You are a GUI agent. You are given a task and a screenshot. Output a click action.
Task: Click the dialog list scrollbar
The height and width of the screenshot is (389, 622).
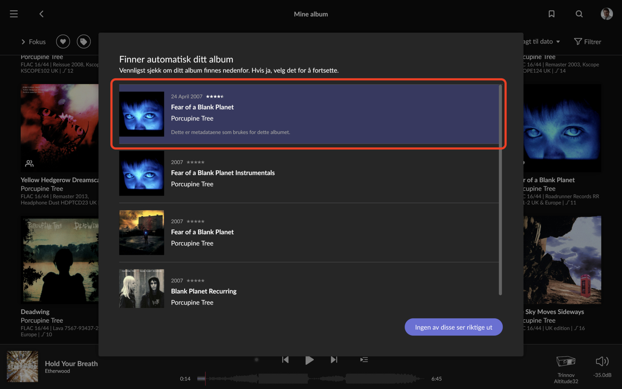pos(500,190)
